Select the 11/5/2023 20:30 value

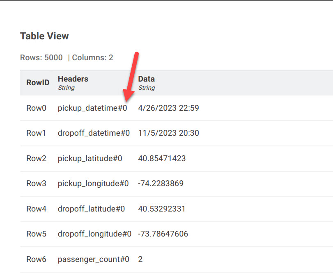169,133
